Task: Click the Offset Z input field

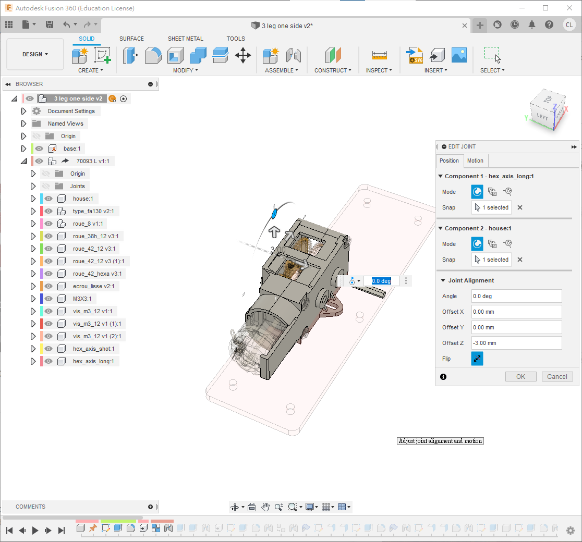Action: (516, 343)
